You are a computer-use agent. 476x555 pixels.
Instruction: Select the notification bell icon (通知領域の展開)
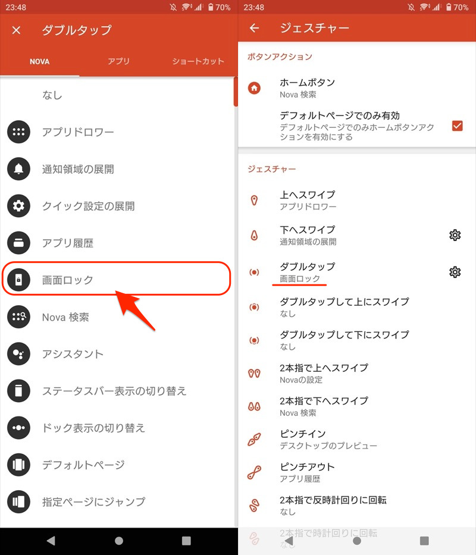point(18,169)
